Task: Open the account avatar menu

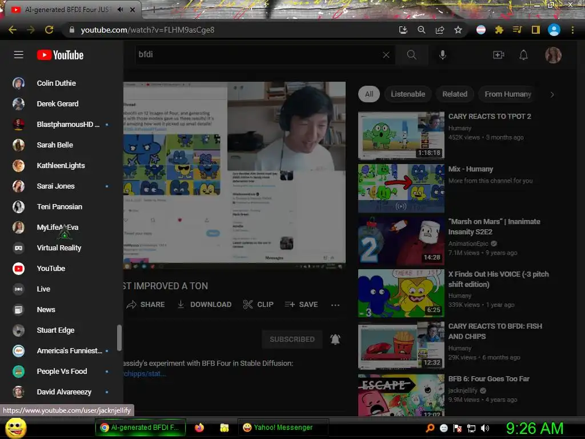Action: point(553,55)
